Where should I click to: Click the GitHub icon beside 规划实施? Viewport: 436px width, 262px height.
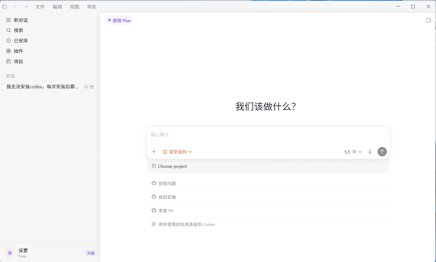tap(154, 197)
